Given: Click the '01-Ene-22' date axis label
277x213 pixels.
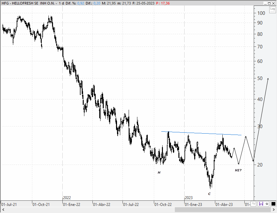Looking at the screenshot, I should click(x=71, y=205).
